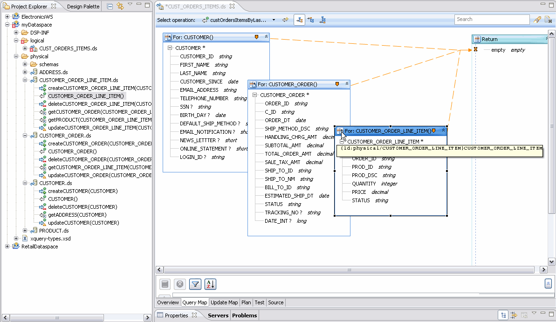Click the orange marker on For: CUSTOMER_ORDER_LINE_ITEM() header
The image size is (556, 322).
click(434, 131)
